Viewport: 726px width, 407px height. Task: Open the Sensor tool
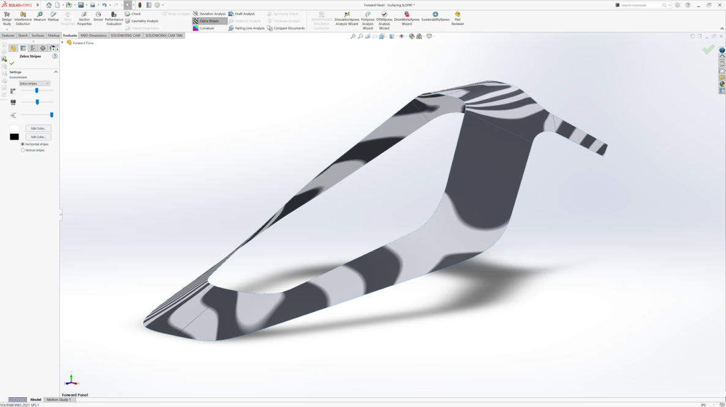click(x=98, y=16)
